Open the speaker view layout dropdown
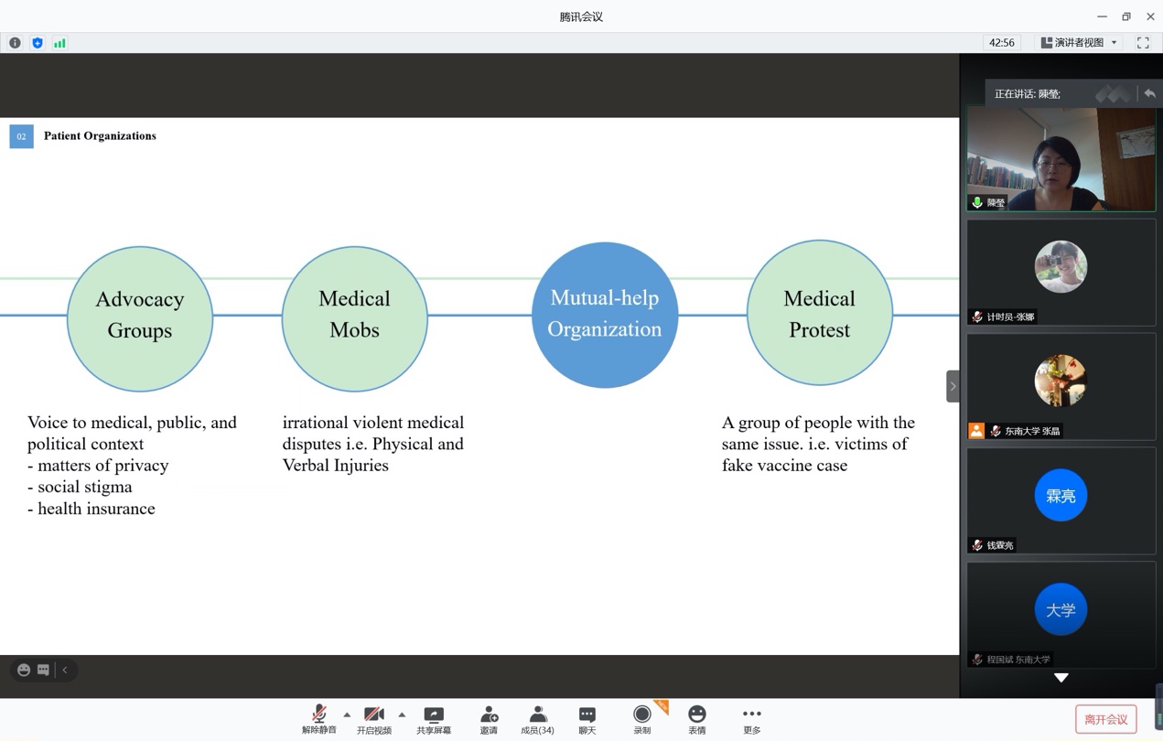The image size is (1163, 741). 1080,43
